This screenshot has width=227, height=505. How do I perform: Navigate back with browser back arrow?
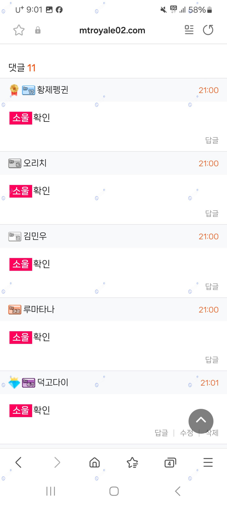pos(18,462)
